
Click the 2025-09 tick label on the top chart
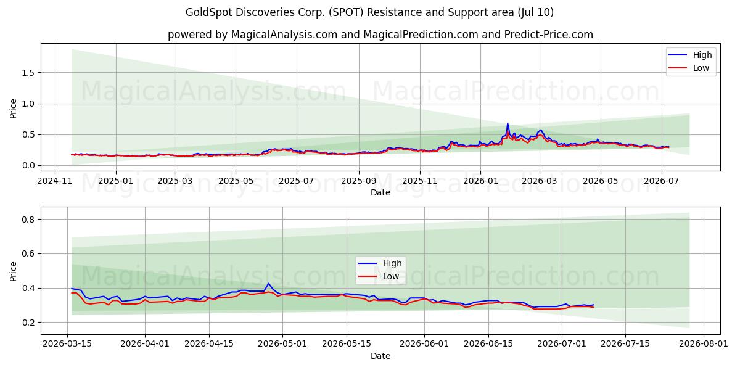[358, 181]
